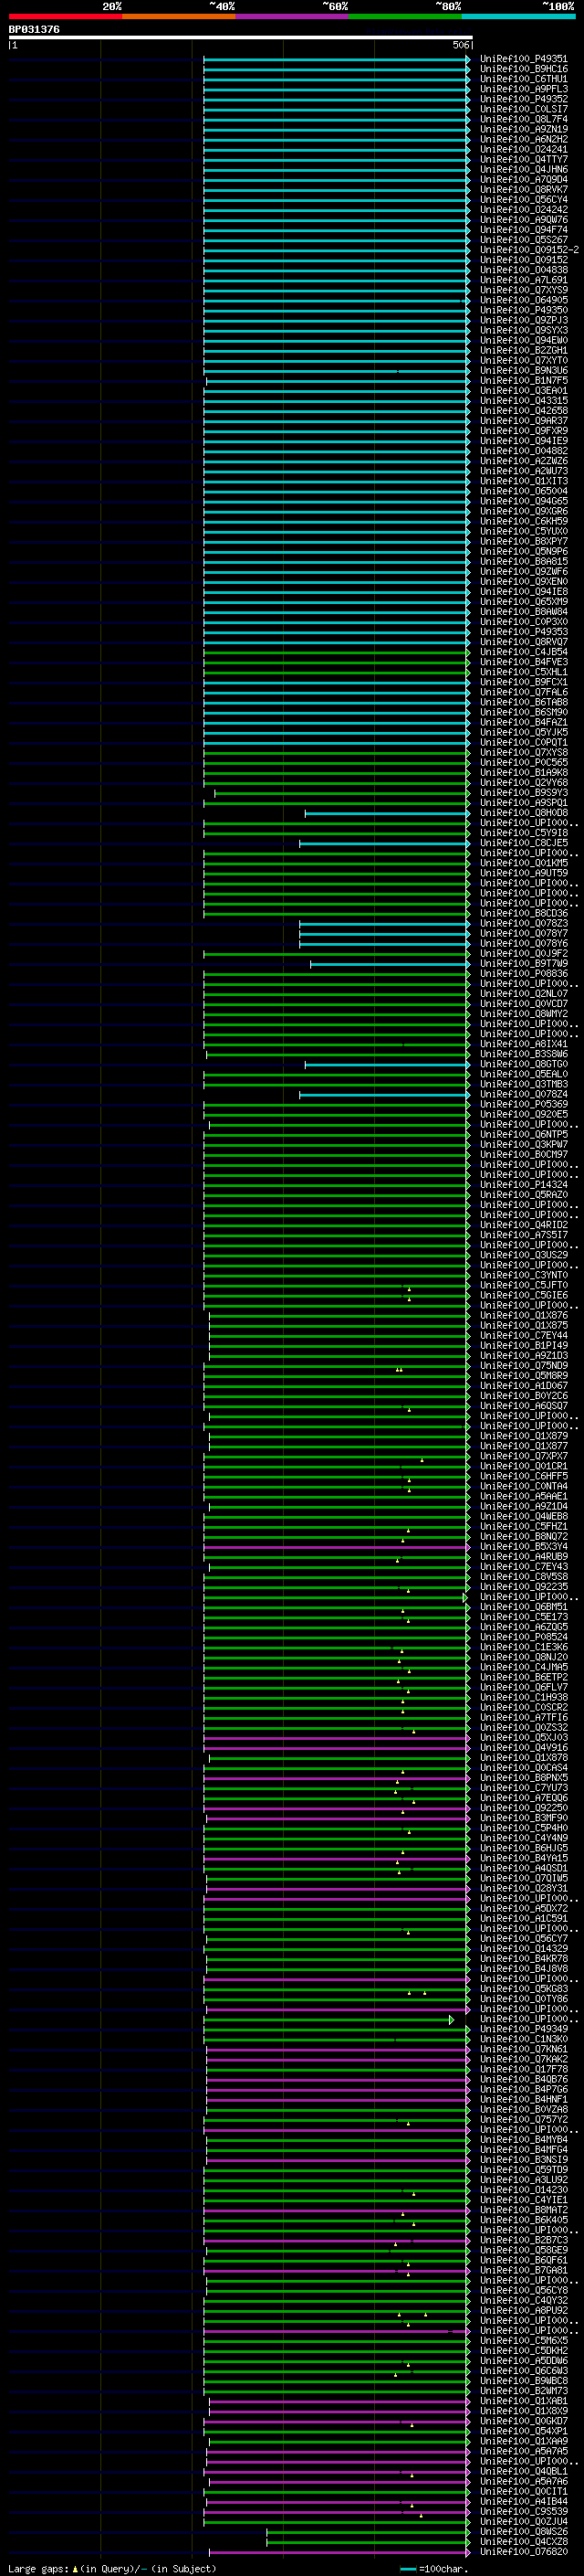The width and height of the screenshot is (584, 2576).
Task: Select the label UniRef100_C6KH59
Action: click(523, 521)
